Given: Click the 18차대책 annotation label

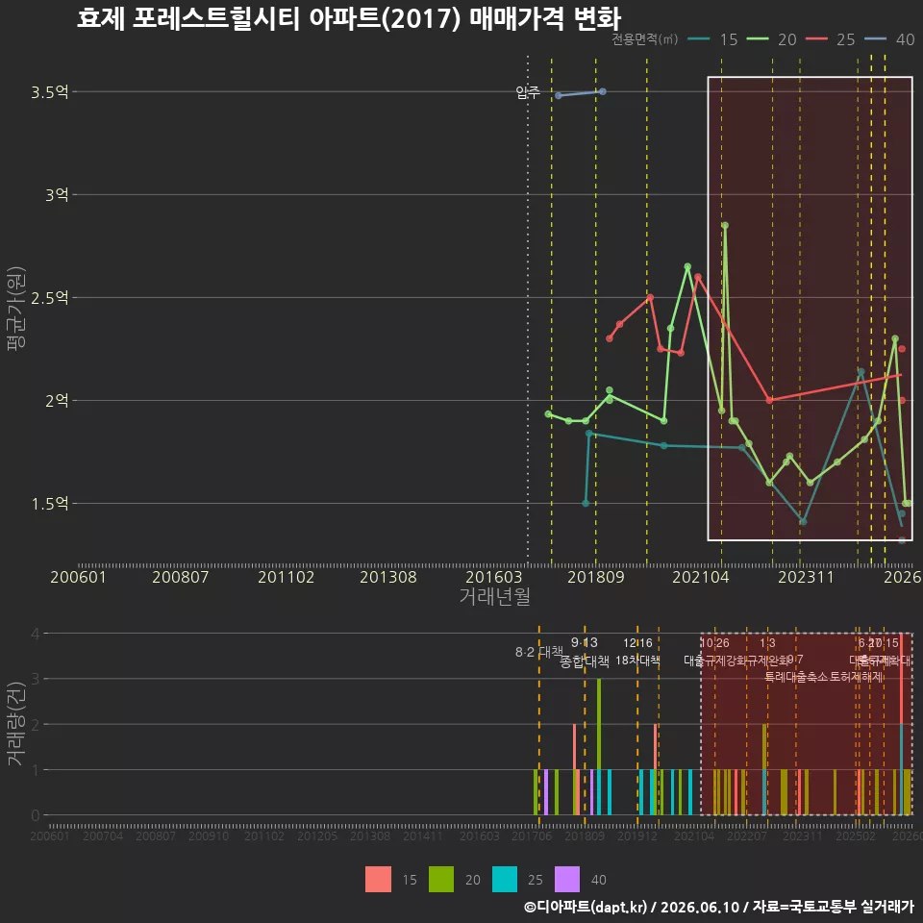Looking at the screenshot, I should pyautogui.click(x=637, y=661).
